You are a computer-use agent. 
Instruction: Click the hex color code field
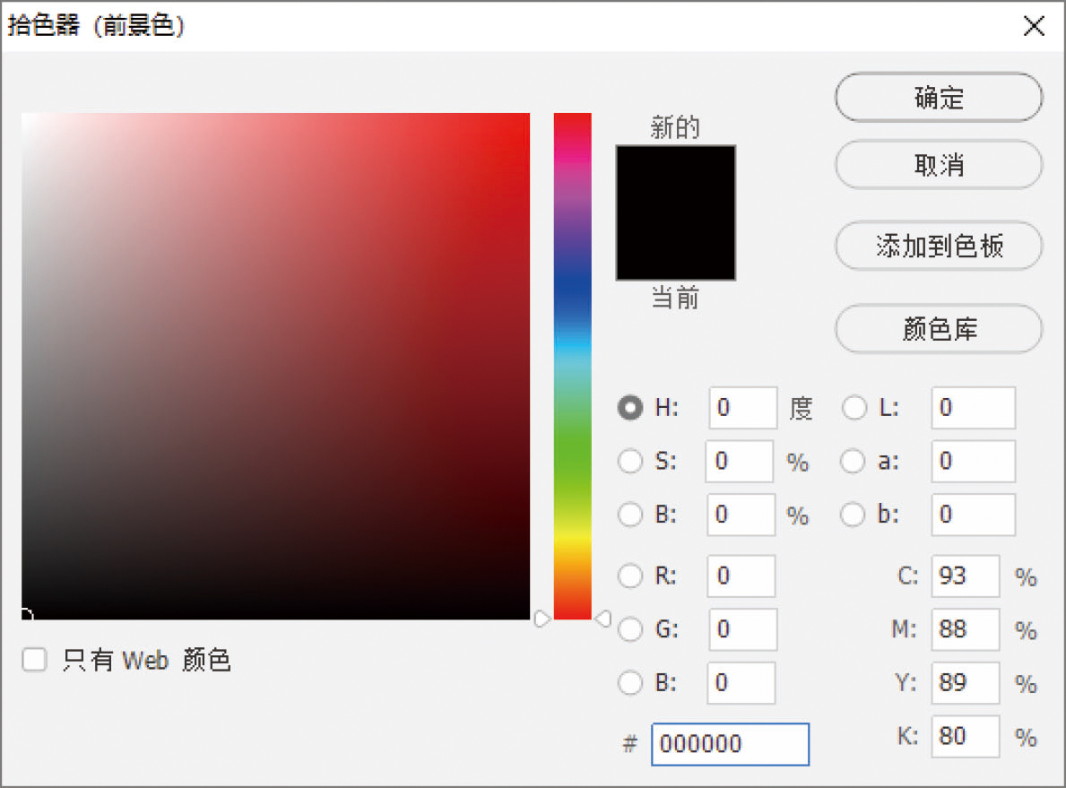730,744
